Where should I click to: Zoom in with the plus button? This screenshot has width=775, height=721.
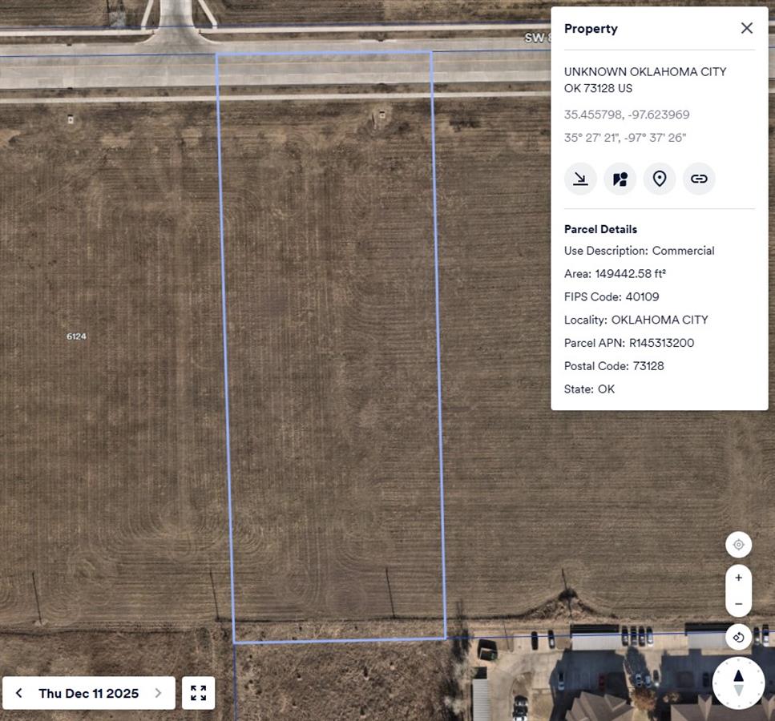click(738, 578)
